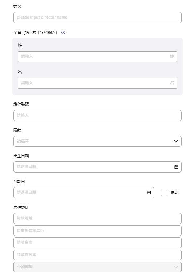Click the 長期 label text

click(x=175, y=193)
